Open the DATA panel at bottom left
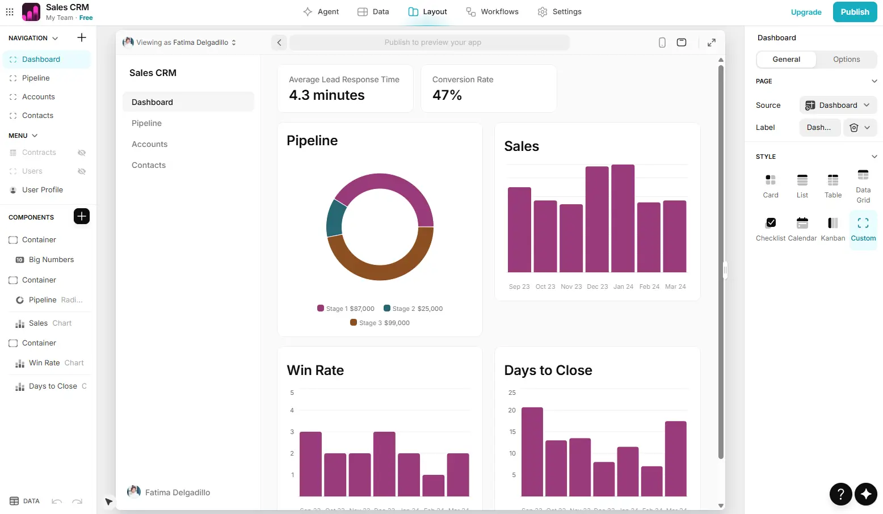883x514 pixels. click(25, 501)
